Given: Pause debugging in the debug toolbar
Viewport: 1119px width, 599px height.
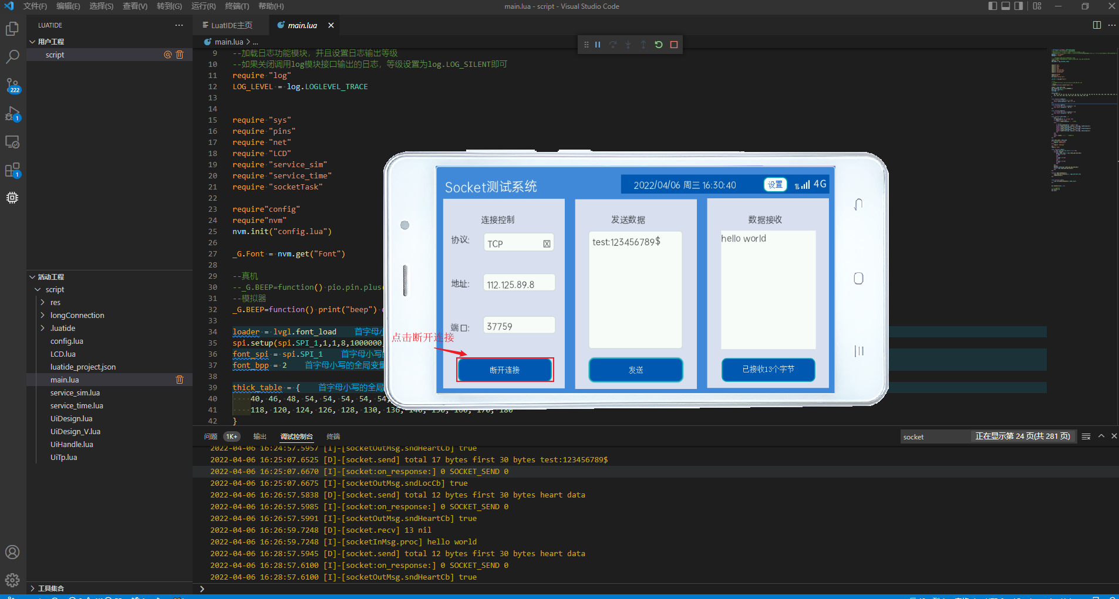Looking at the screenshot, I should coord(598,45).
